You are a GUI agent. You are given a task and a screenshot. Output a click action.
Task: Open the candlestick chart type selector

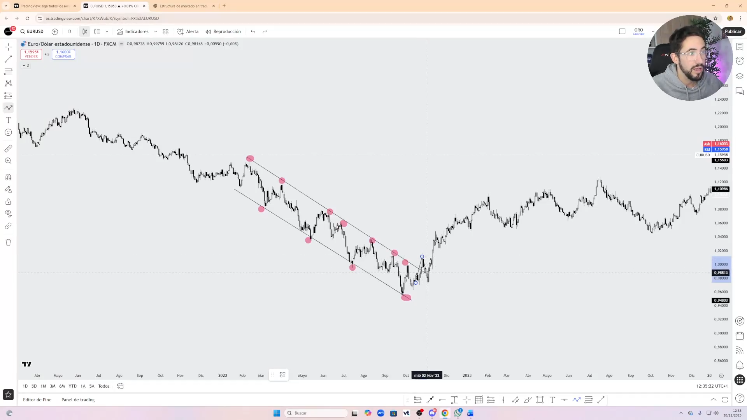[85, 31]
